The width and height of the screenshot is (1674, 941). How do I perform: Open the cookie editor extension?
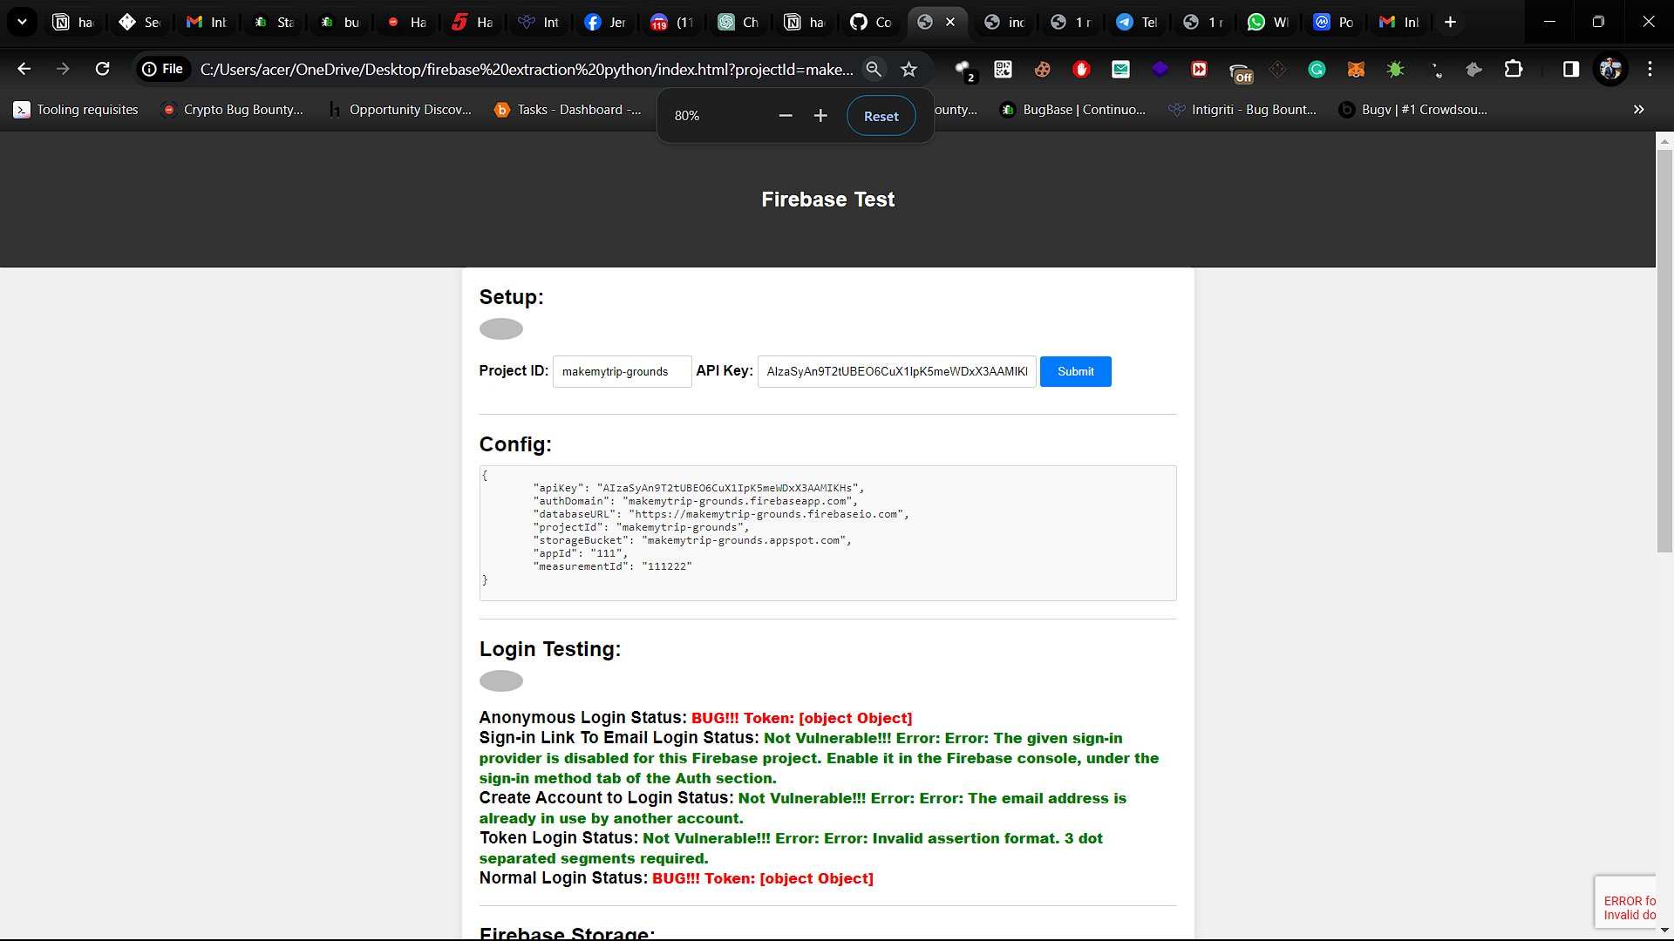point(1042,70)
